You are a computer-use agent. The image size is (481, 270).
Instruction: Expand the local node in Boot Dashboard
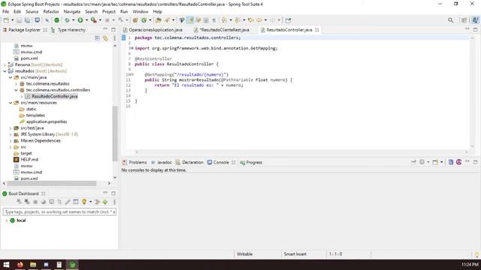pos(6,220)
